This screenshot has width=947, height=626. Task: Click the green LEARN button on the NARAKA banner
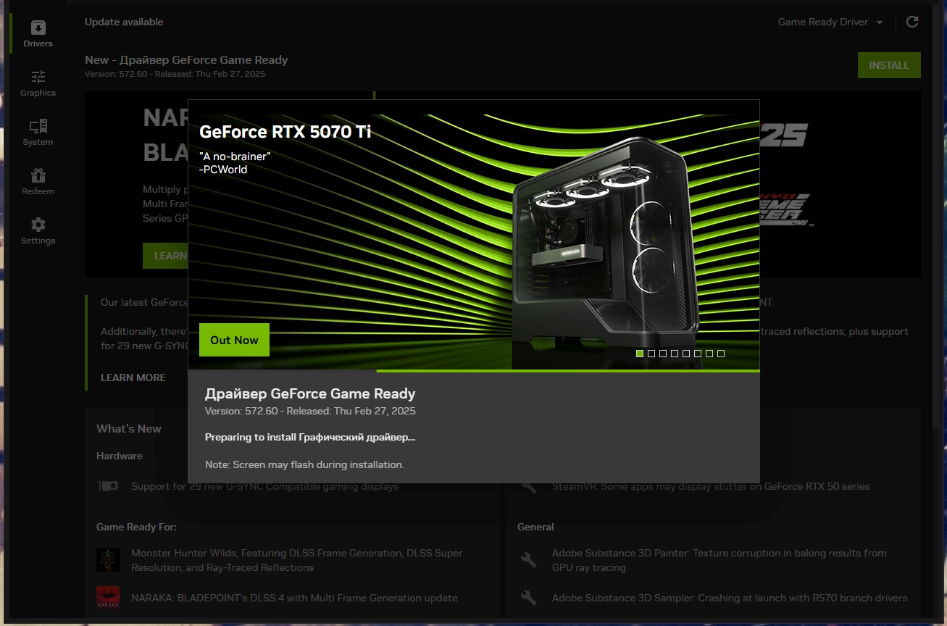[165, 256]
